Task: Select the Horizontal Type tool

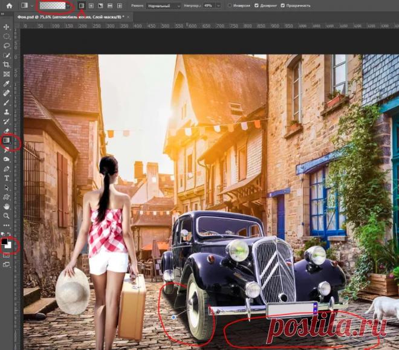Action: [7, 178]
